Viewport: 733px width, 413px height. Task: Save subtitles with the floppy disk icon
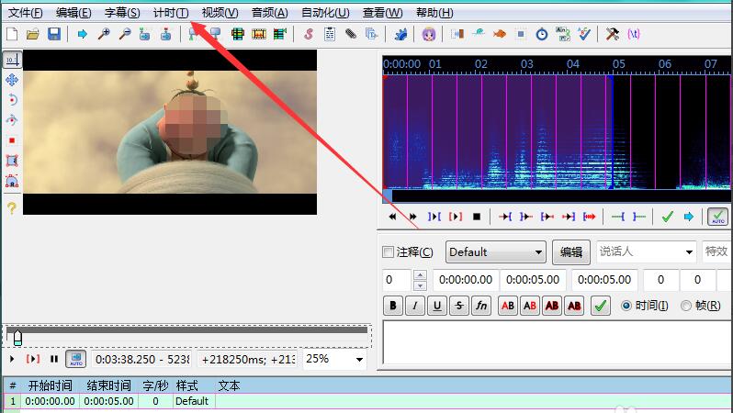pyautogui.click(x=53, y=34)
